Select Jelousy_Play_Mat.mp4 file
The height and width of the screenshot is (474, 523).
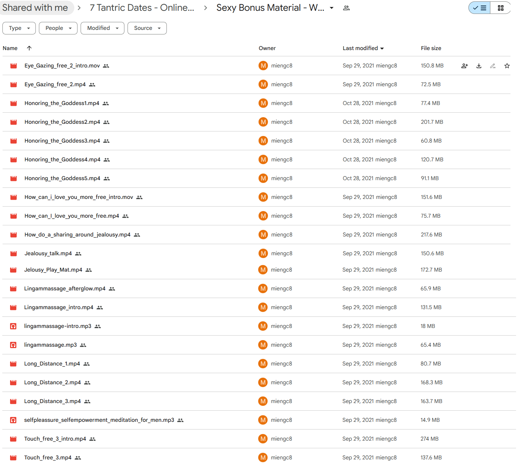[259, 270]
